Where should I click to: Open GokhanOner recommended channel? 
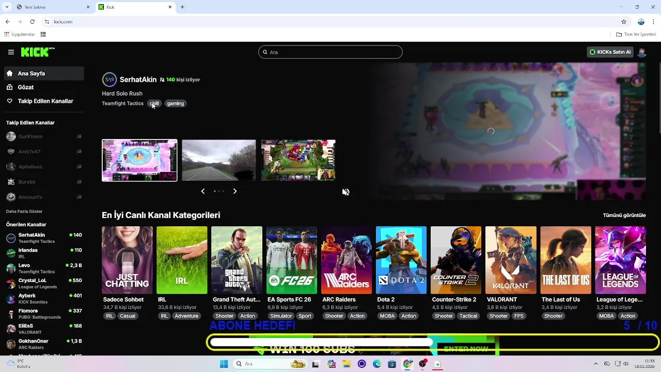[44, 344]
